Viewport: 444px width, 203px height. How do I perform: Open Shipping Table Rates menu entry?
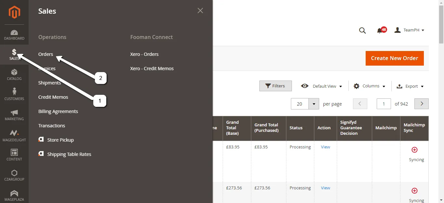(x=65, y=154)
